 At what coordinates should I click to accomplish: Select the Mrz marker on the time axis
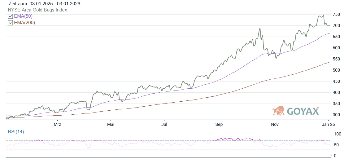tap(57, 125)
